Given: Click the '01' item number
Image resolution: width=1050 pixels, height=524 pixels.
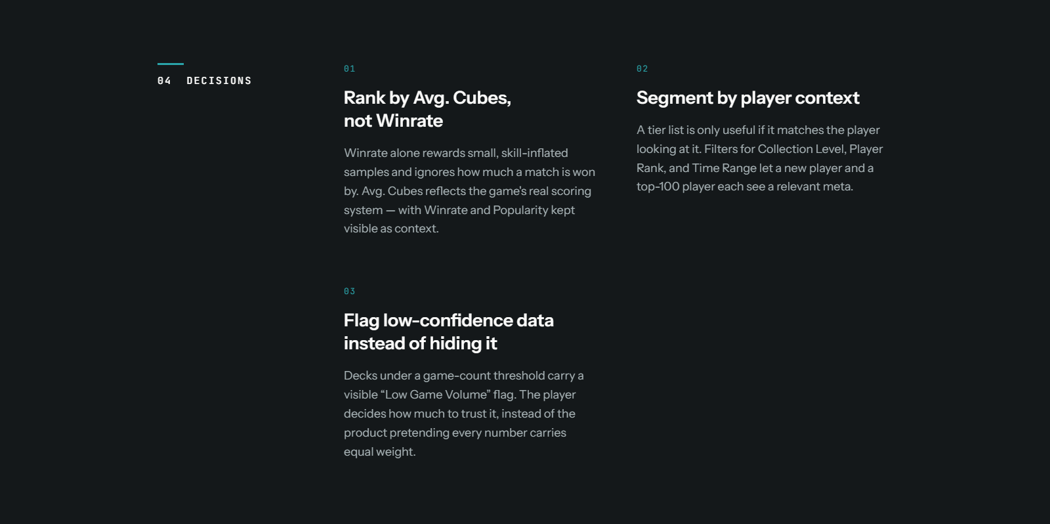Looking at the screenshot, I should pos(349,69).
